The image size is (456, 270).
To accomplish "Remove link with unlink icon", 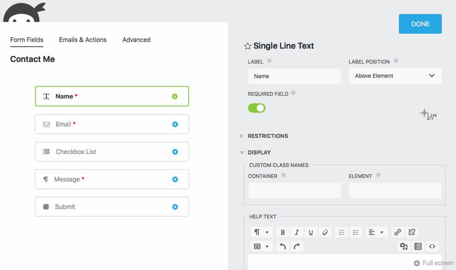I will coord(412,232).
